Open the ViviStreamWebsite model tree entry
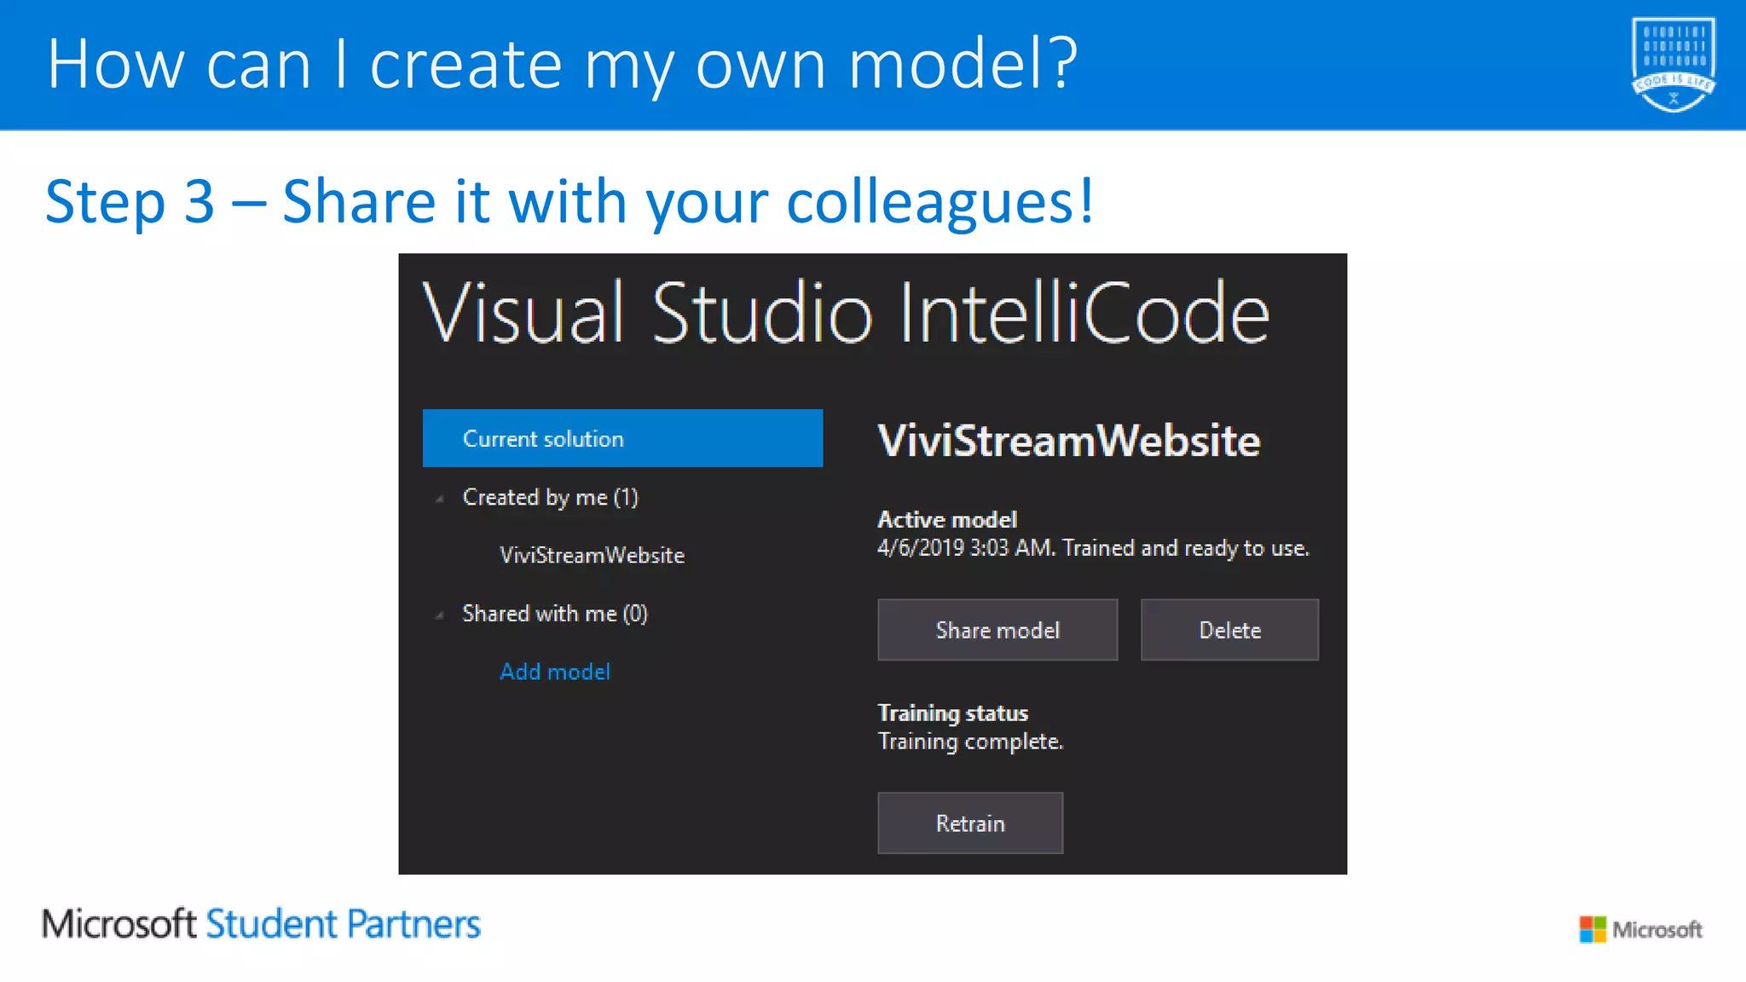Screen dimensions: 1746x982 pos(592,555)
